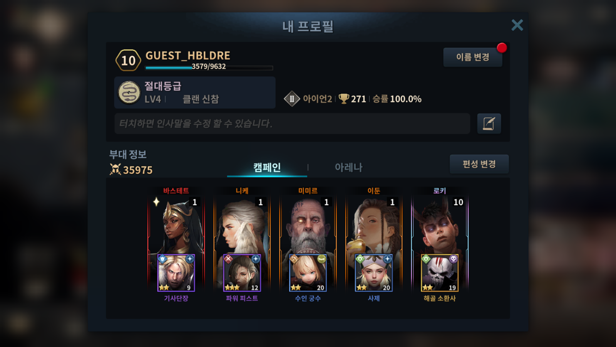Select the 수인 궁수 unit portrait

(308, 273)
